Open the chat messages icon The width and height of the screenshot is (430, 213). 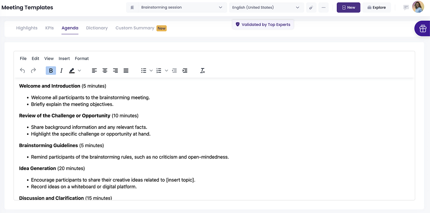406,7
